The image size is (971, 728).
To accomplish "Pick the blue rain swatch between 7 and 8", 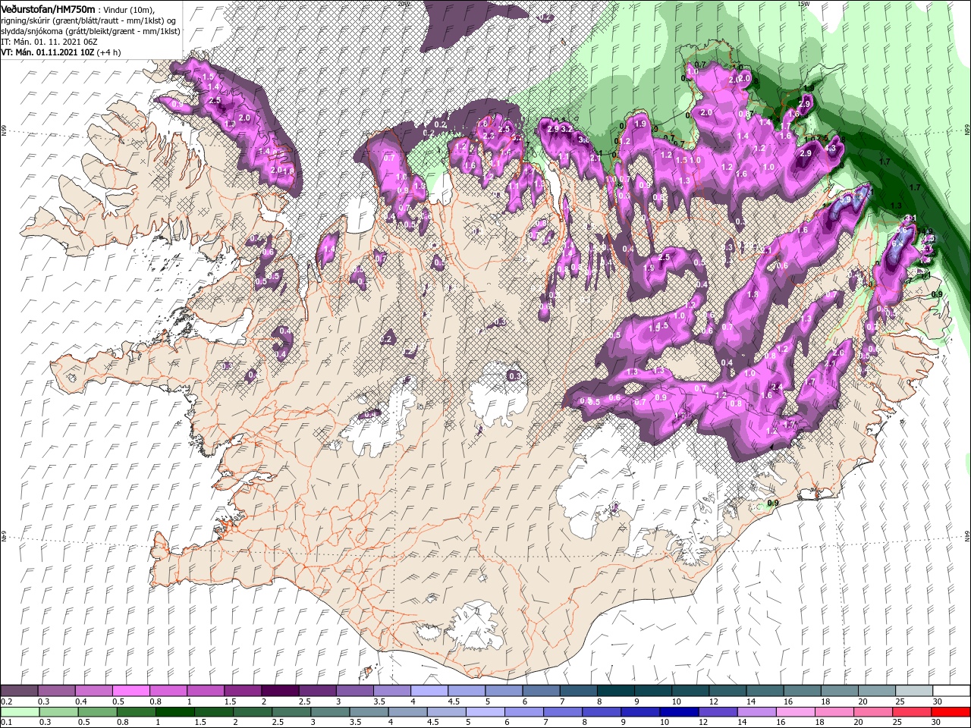I will pos(563,712).
